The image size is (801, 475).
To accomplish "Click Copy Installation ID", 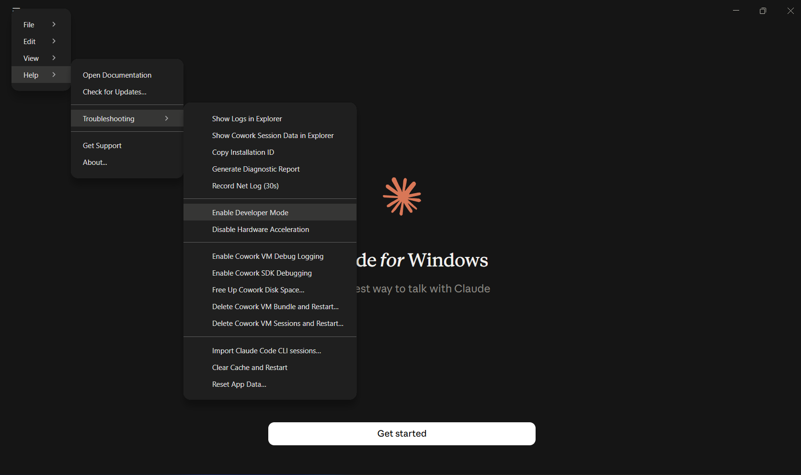I will tap(270, 152).
